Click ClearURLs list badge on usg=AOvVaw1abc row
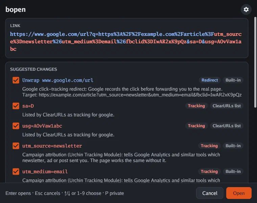The width and height of the screenshot is (257, 203). click(x=227, y=126)
